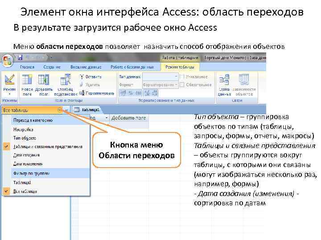Viewport: 321px width, 240px height.
Task: Click the Вставить column command
Action: click(x=90, y=77)
